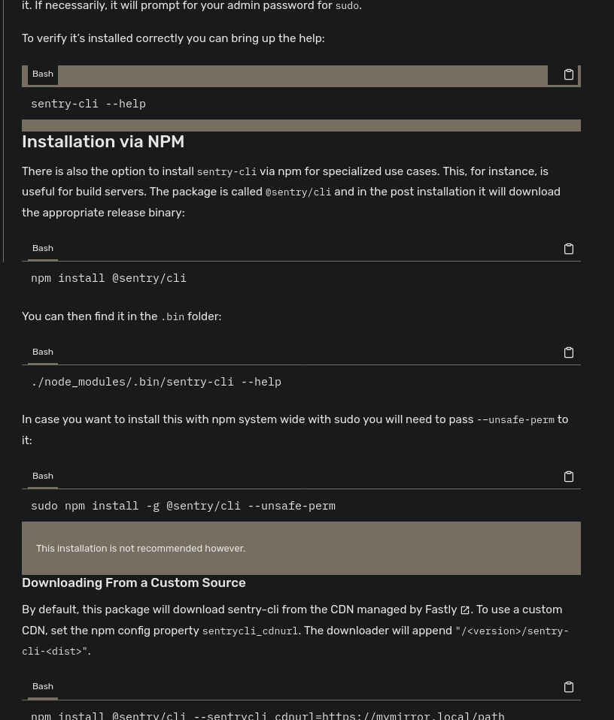
Task: Copy the npm install @sentry/cli command
Action: [x=569, y=249]
